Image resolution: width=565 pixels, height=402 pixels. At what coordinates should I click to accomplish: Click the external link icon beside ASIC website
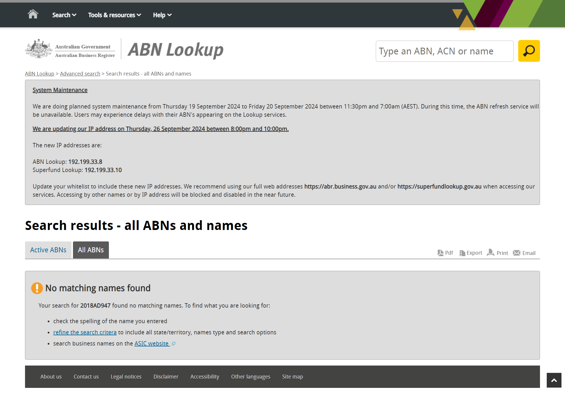coord(173,343)
